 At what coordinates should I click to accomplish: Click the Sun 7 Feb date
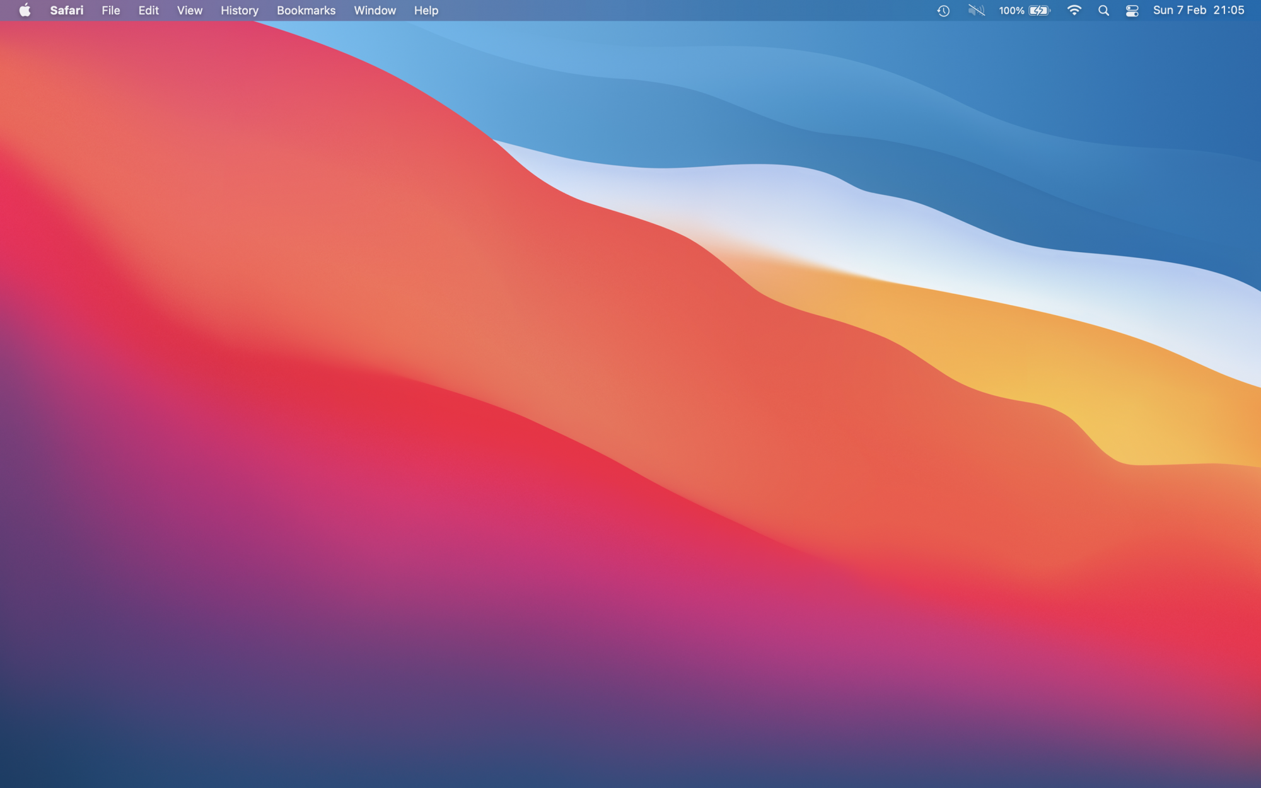(x=1179, y=11)
